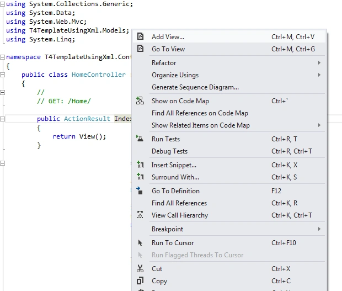Click the Cut scissors icon
Viewport: 342px width, 291px height.
click(x=140, y=268)
